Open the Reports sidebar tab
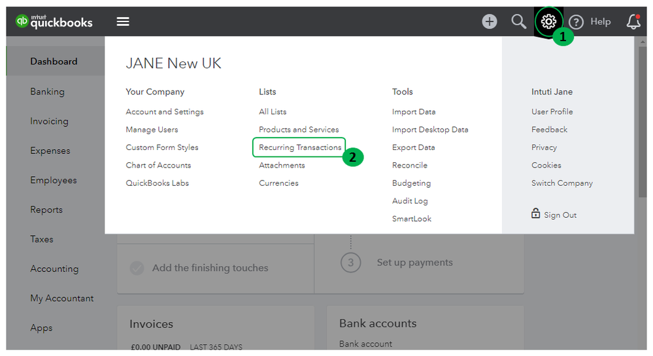 tap(46, 209)
